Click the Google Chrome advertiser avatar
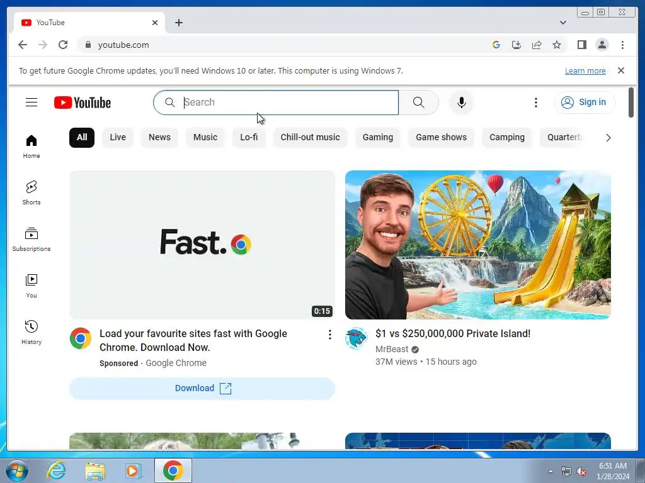 coord(81,338)
